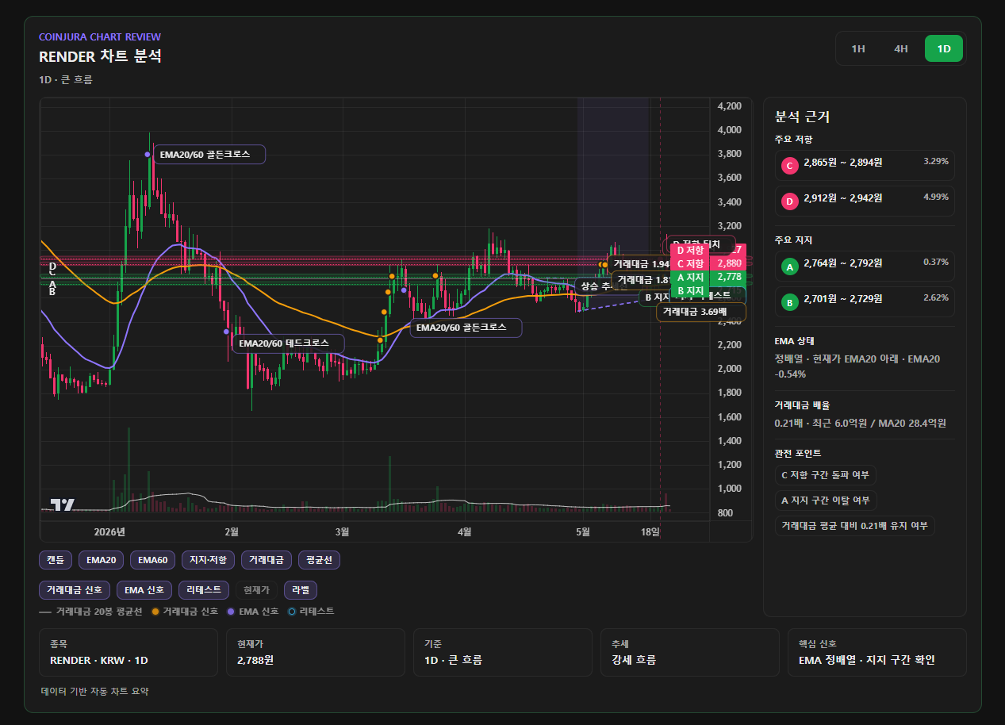Image resolution: width=1005 pixels, height=725 pixels.
Task: Click the red C resistance circle icon
Action: click(789, 166)
